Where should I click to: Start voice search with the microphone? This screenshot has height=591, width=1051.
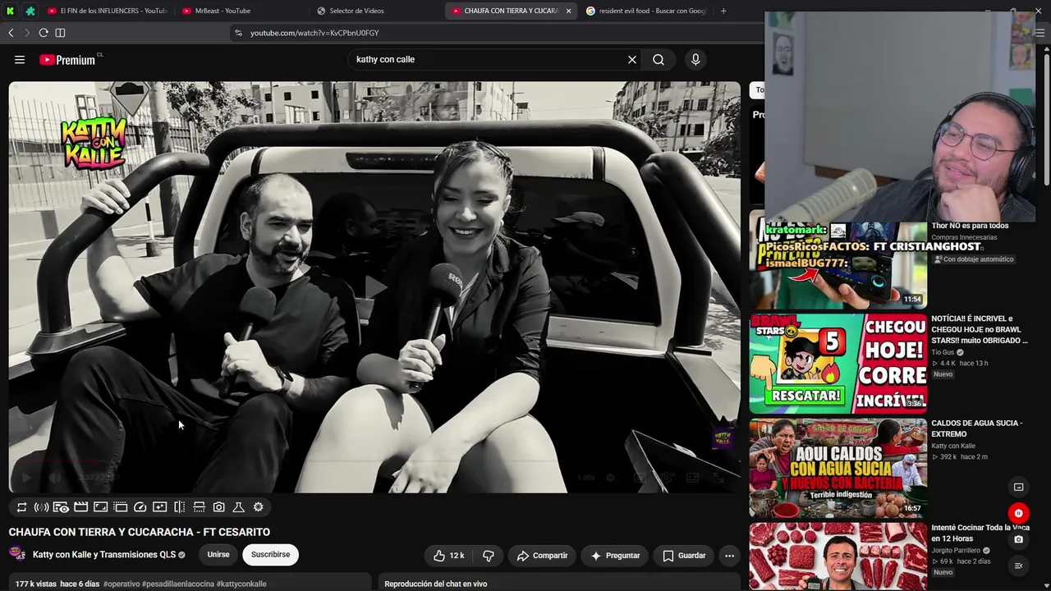pos(695,59)
